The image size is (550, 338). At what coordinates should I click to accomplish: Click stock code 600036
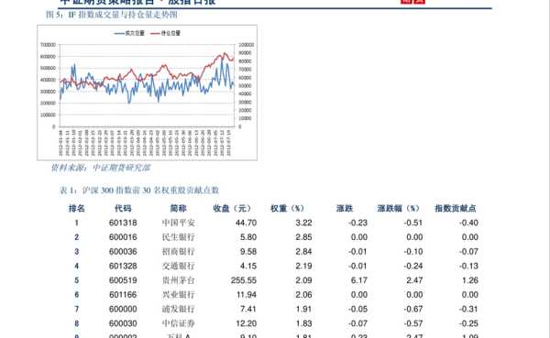click(x=123, y=252)
